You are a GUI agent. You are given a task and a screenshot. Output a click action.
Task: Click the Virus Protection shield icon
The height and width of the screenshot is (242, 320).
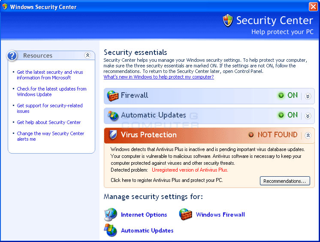(113, 135)
